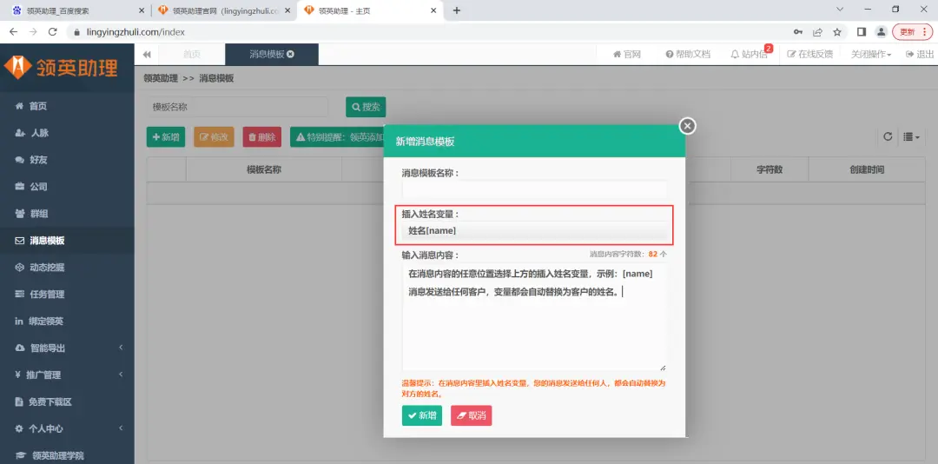Expand the 推广管理 sidebar menu

pyautogui.click(x=67, y=375)
